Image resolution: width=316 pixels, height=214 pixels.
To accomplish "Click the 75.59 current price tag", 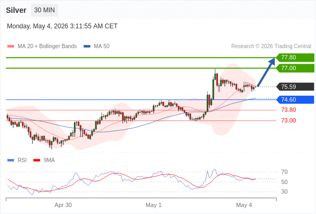I will 295,87.
